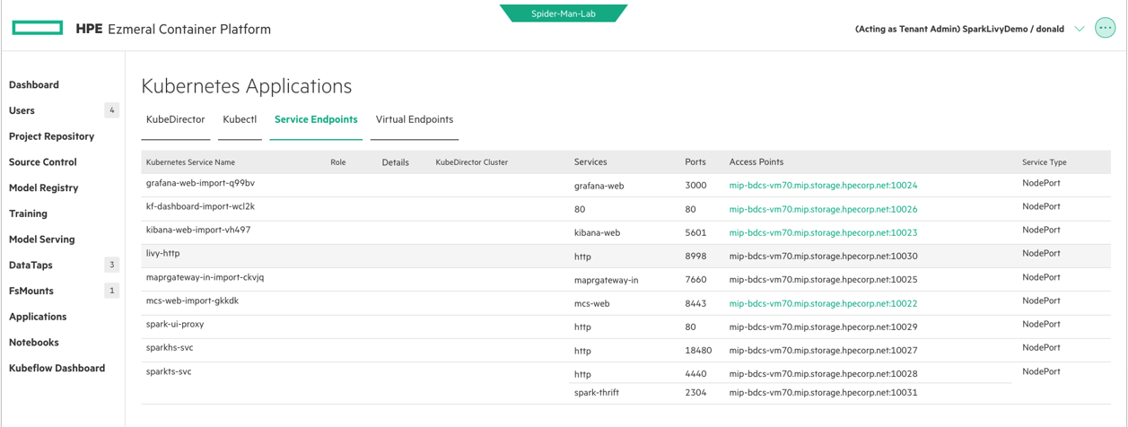Open kf-dashboard access point link port 10026
Viewport: 1128px width, 427px height.
(823, 209)
